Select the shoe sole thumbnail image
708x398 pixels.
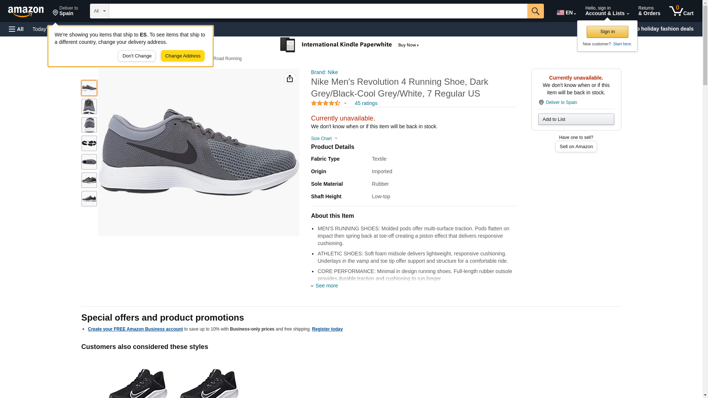click(89, 143)
